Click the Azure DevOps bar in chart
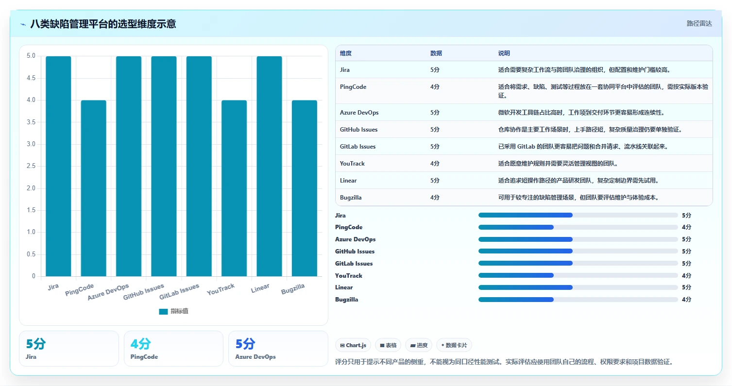This screenshot has height=386, width=732. 129,166
